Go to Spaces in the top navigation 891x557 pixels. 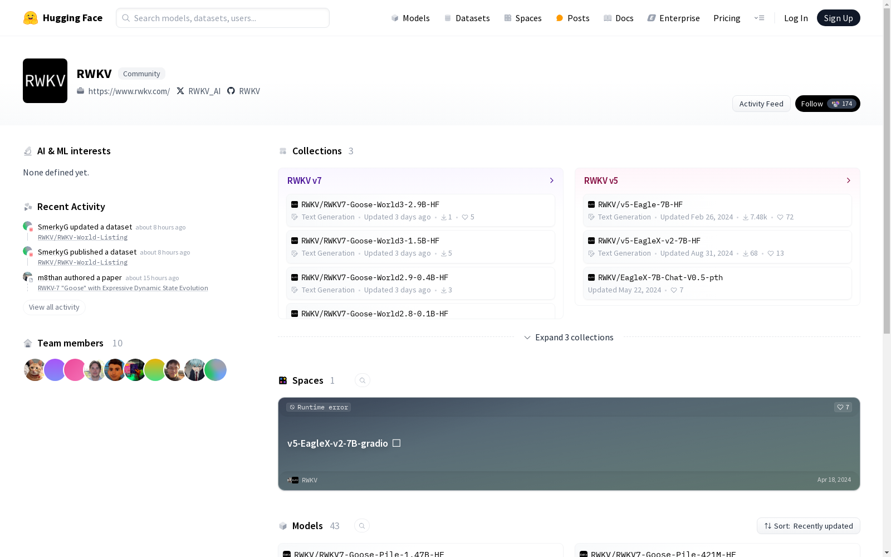point(523,18)
